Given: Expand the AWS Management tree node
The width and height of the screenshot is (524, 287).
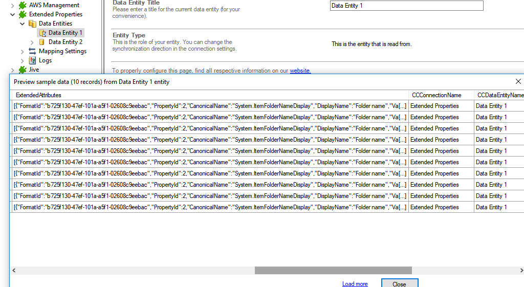Looking at the screenshot, I should pos(13,5).
